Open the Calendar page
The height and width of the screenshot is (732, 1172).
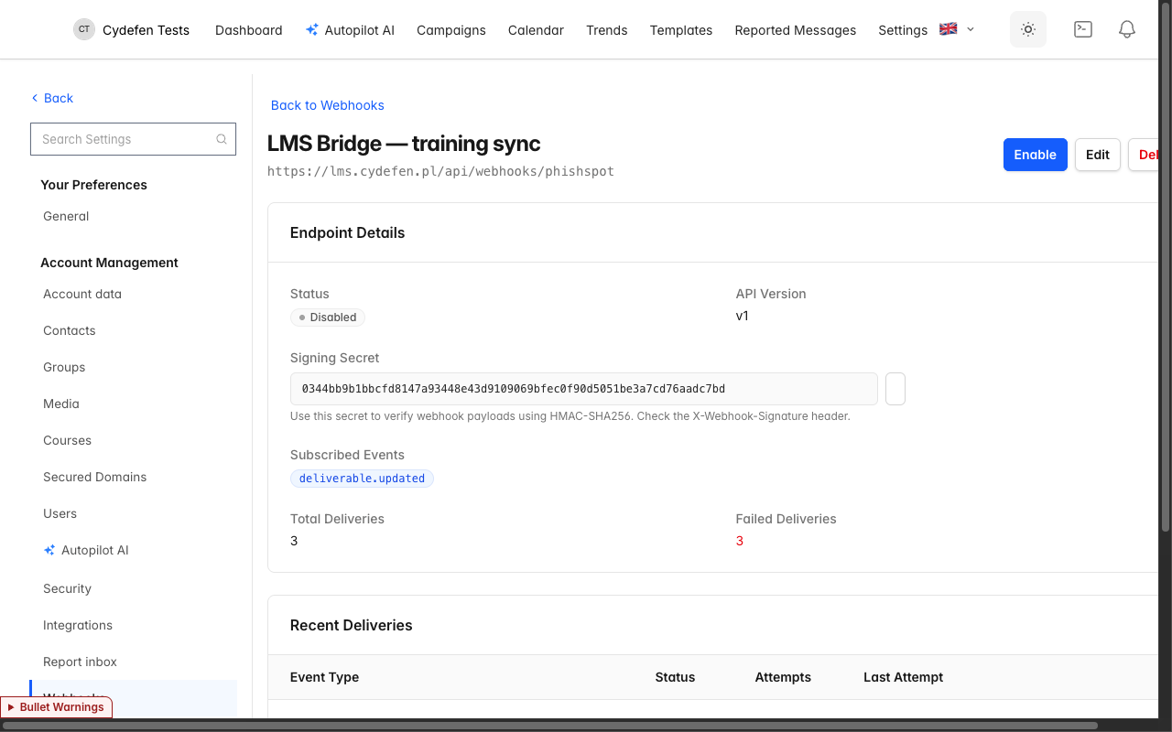click(x=536, y=30)
